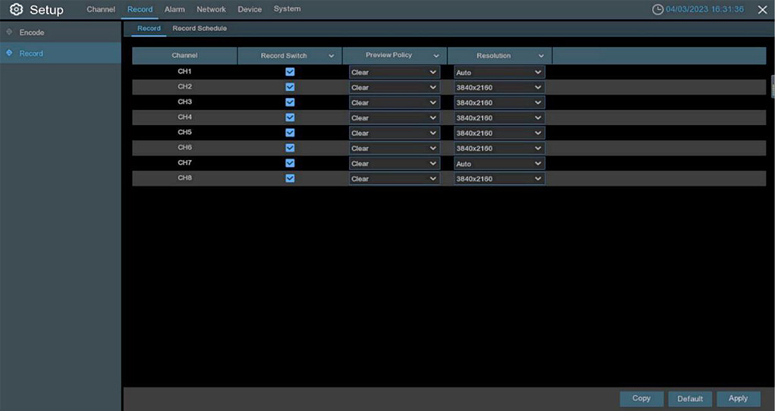Go to the Network menu
Screen dimensions: 777x411
pos(211,9)
